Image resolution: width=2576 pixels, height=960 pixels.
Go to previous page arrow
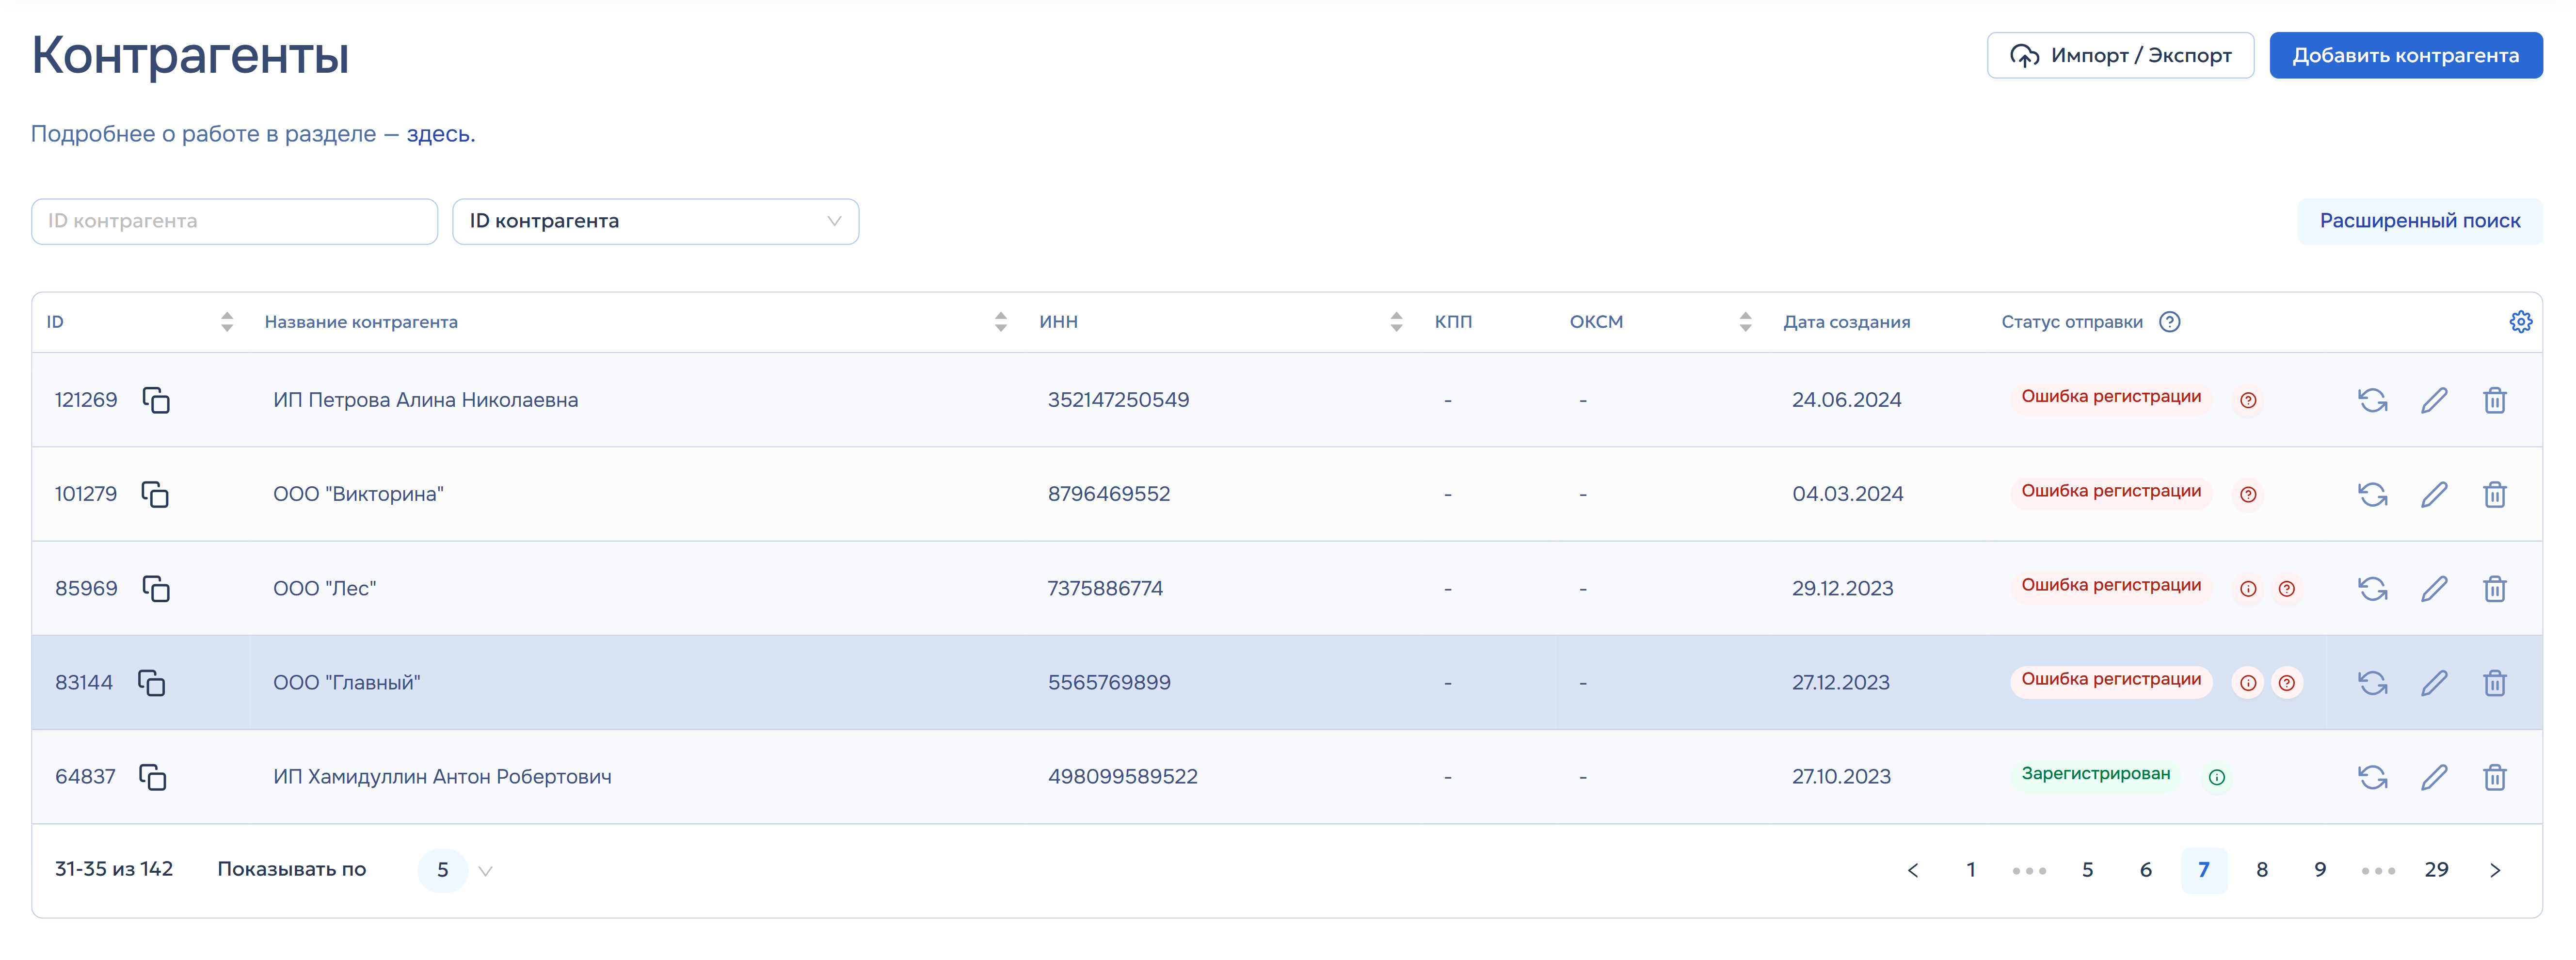pos(1913,870)
